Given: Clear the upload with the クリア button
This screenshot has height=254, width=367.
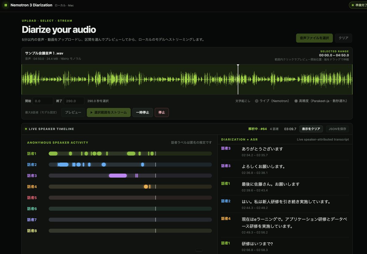Looking at the screenshot, I should [x=343, y=38].
